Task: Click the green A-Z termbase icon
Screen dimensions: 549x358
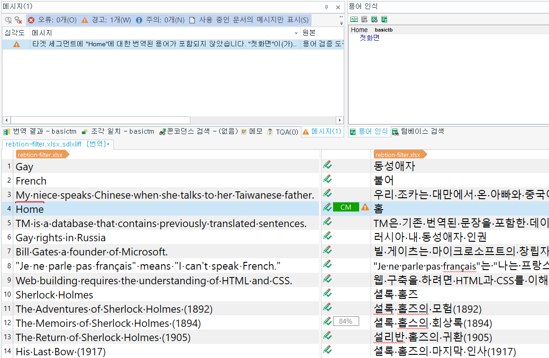Action: (384, 19)
